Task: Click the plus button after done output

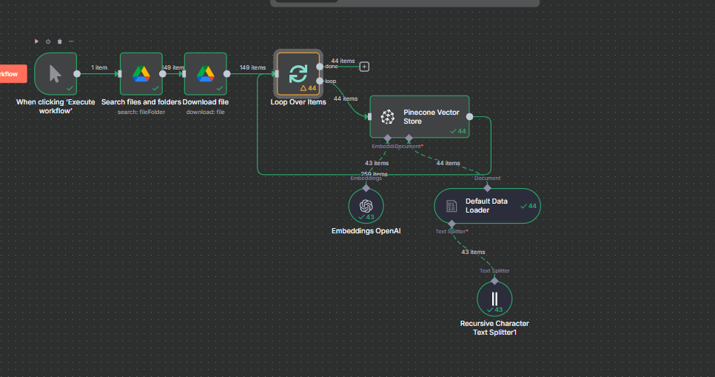Action: pos(364,67)
